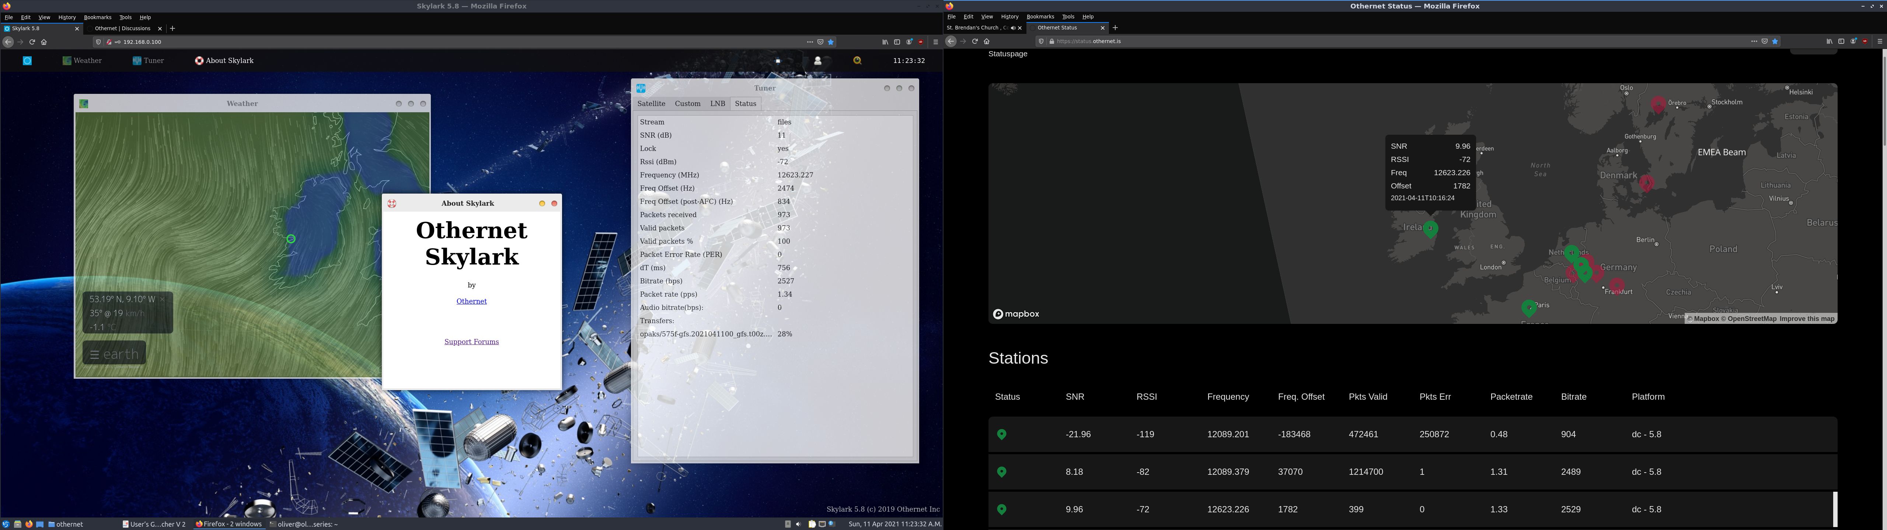Click the magnifier search icon in Skylark bar
This screenshot has height=530, width=1887.
coord(857,61)
